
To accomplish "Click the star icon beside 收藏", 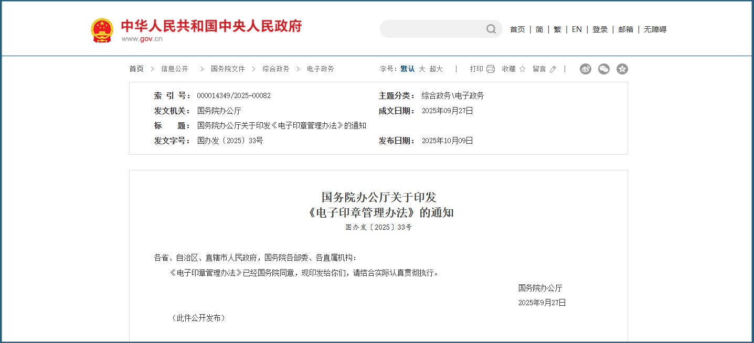I will 522,69.
